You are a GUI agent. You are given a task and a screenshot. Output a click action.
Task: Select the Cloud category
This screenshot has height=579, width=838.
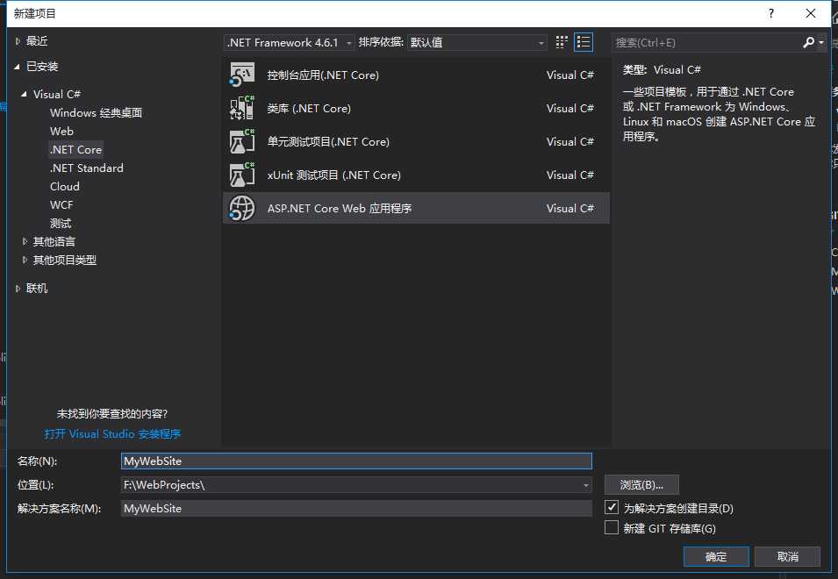click(65, 186)
